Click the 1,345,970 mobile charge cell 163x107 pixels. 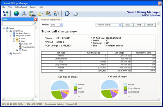click(94, 68)
